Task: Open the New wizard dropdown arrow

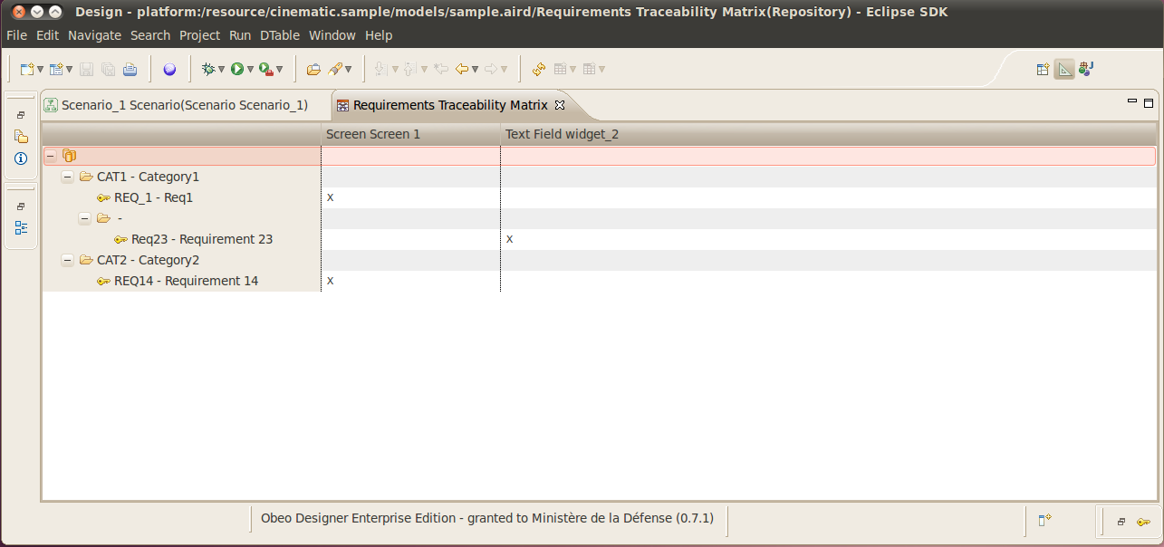Action: (40, 70)
